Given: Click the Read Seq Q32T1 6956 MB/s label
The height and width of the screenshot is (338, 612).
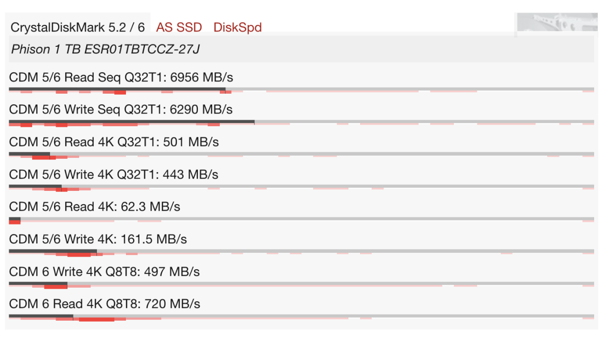Looking at the screenshot, I should pos(121,77).
